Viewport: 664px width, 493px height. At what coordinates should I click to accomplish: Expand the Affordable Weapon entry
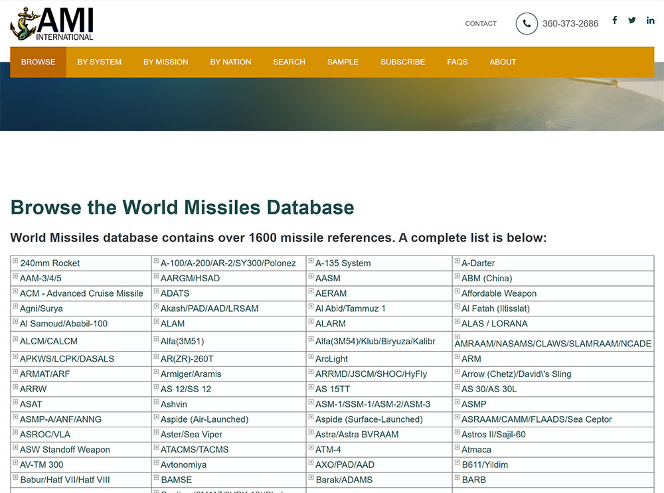[457, 291]
